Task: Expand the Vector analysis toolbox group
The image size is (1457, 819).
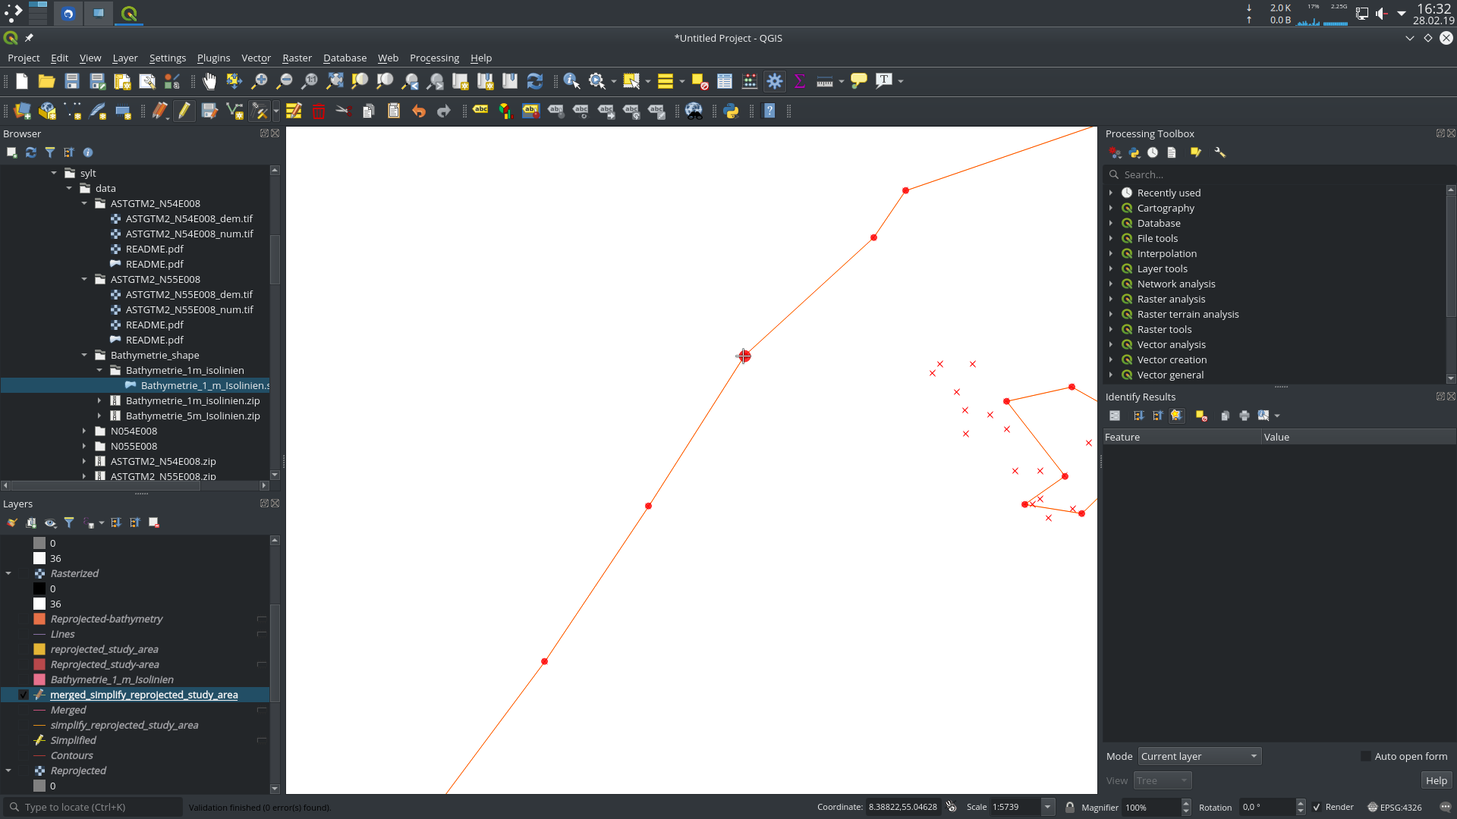Action: [x=1111, y=344]
